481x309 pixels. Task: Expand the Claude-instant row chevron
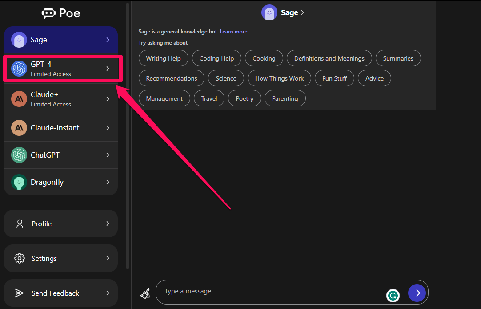[108, 128]
